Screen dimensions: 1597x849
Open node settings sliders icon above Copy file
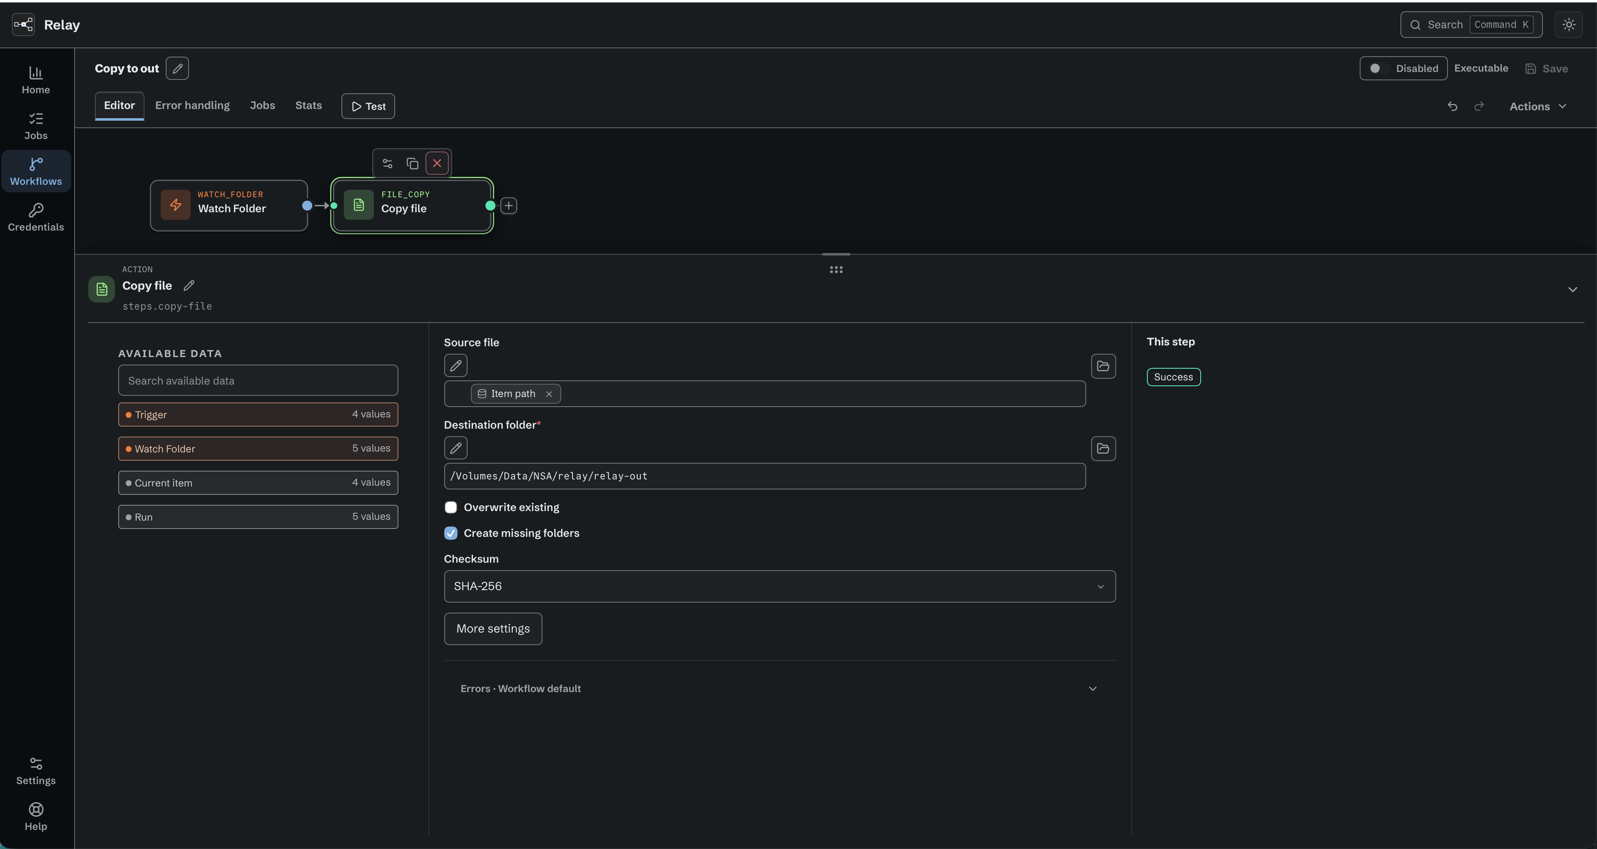(x=388, y=164)
